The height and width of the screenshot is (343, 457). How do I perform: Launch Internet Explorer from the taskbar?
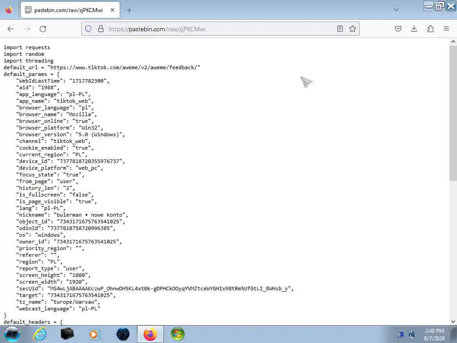40,334
